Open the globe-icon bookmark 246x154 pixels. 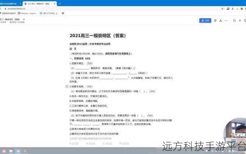pos(63,14)
